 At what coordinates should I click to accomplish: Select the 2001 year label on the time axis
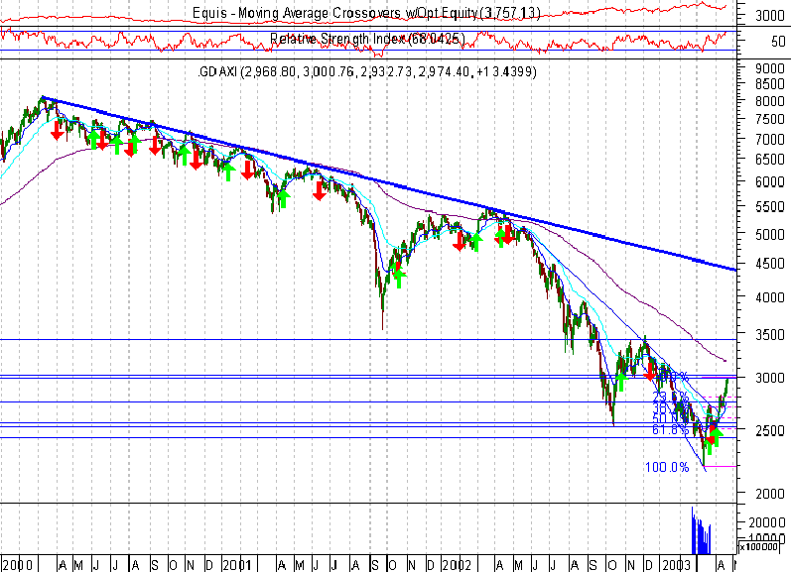pos(237,565)
